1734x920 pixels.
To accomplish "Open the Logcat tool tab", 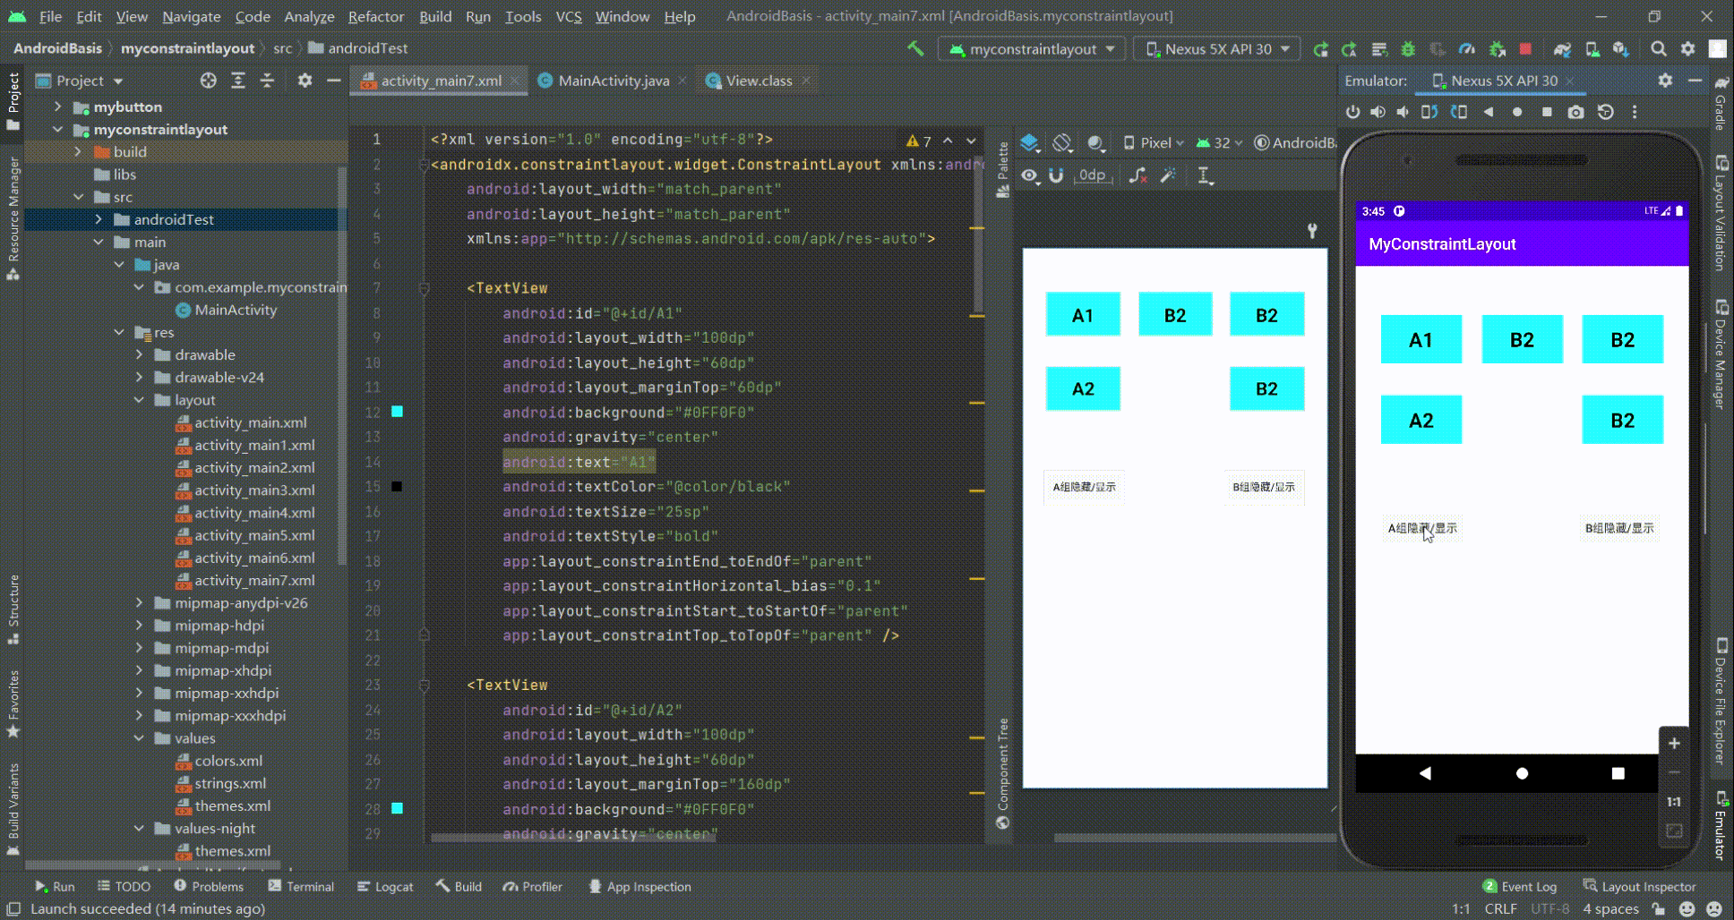I will click(x=385, y=886).
